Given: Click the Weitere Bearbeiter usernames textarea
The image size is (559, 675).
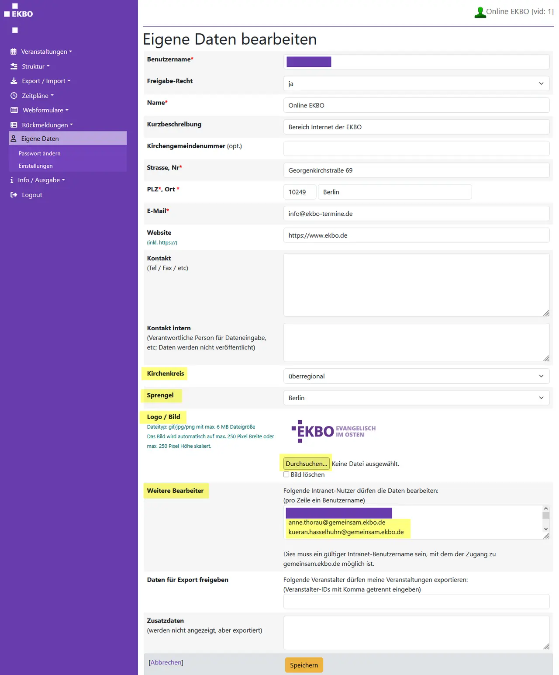Looking at the screenshot, I should click(x=416, y=522).
